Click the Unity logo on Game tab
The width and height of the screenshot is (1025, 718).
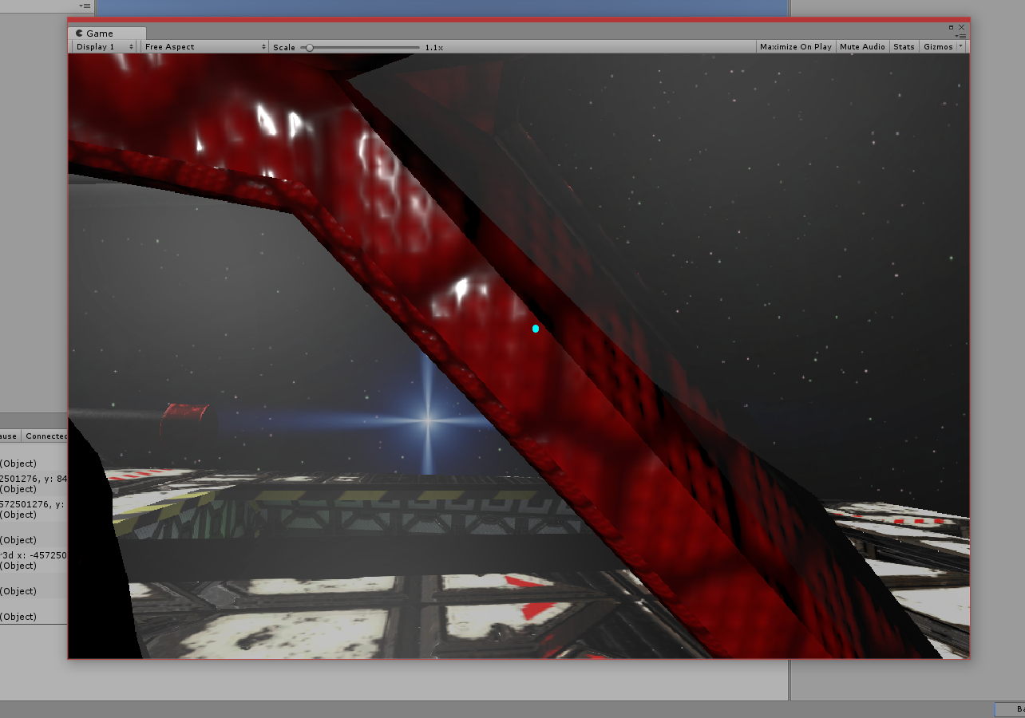pos(80,34)
